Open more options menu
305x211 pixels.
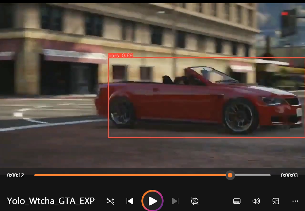[x=295, y=201]
